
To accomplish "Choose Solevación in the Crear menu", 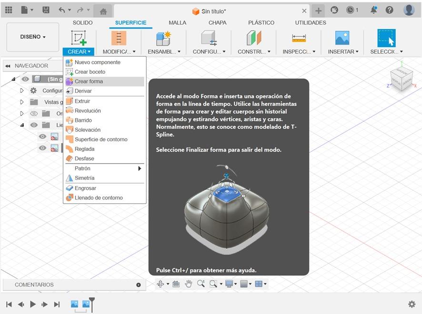I will coord(105,130).
